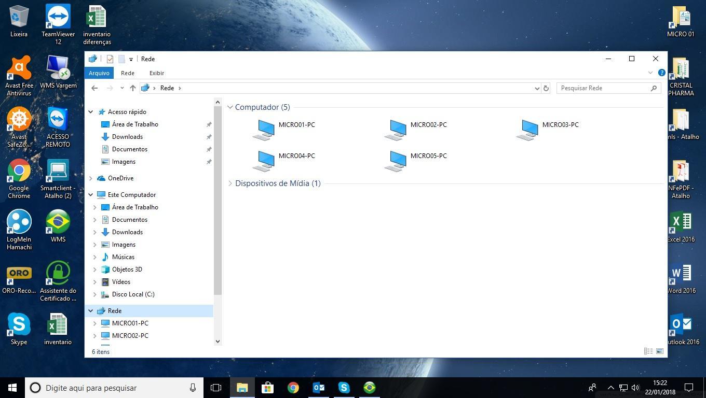This screenshot has width=706, height=398.
Task: Open recent locations dropdown arrow
Action: [x=122, y=88]
